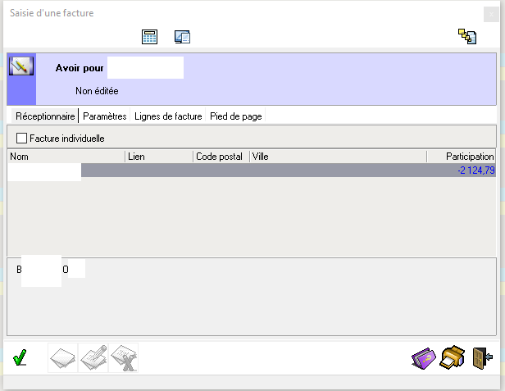This screenshot has height=391, width=505.
Task: Go to the Lignes de facture tab
Action: pos(168,116)
